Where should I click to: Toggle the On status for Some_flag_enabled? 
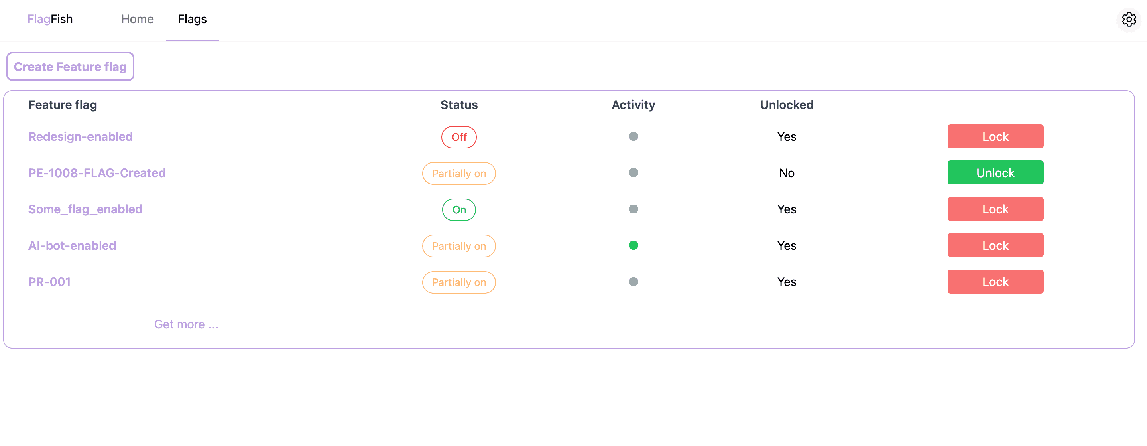coord(459,209)
